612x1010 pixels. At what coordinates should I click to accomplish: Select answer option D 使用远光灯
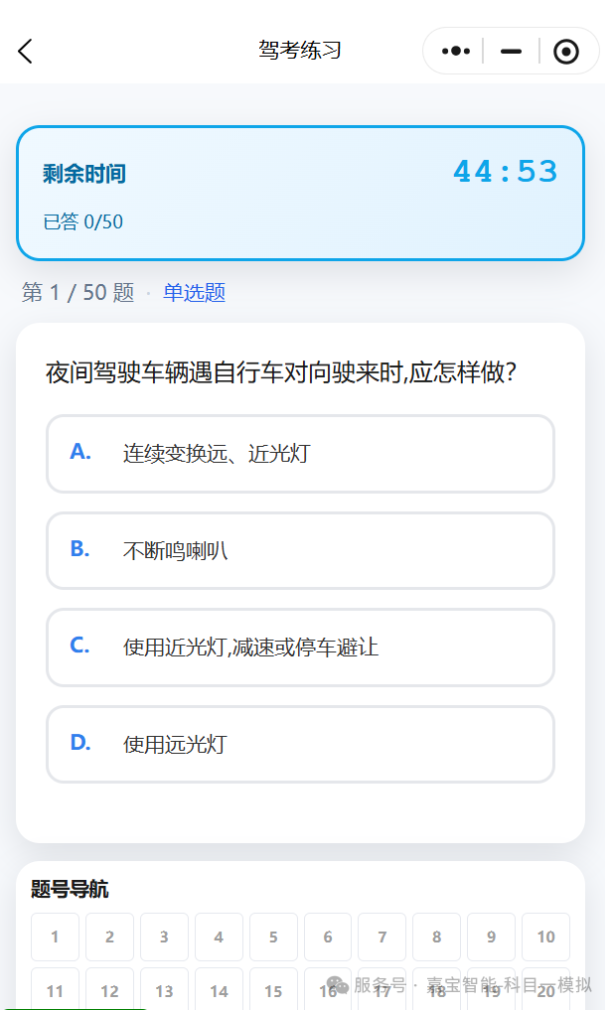pyautogui.click(x=300, y=745)
